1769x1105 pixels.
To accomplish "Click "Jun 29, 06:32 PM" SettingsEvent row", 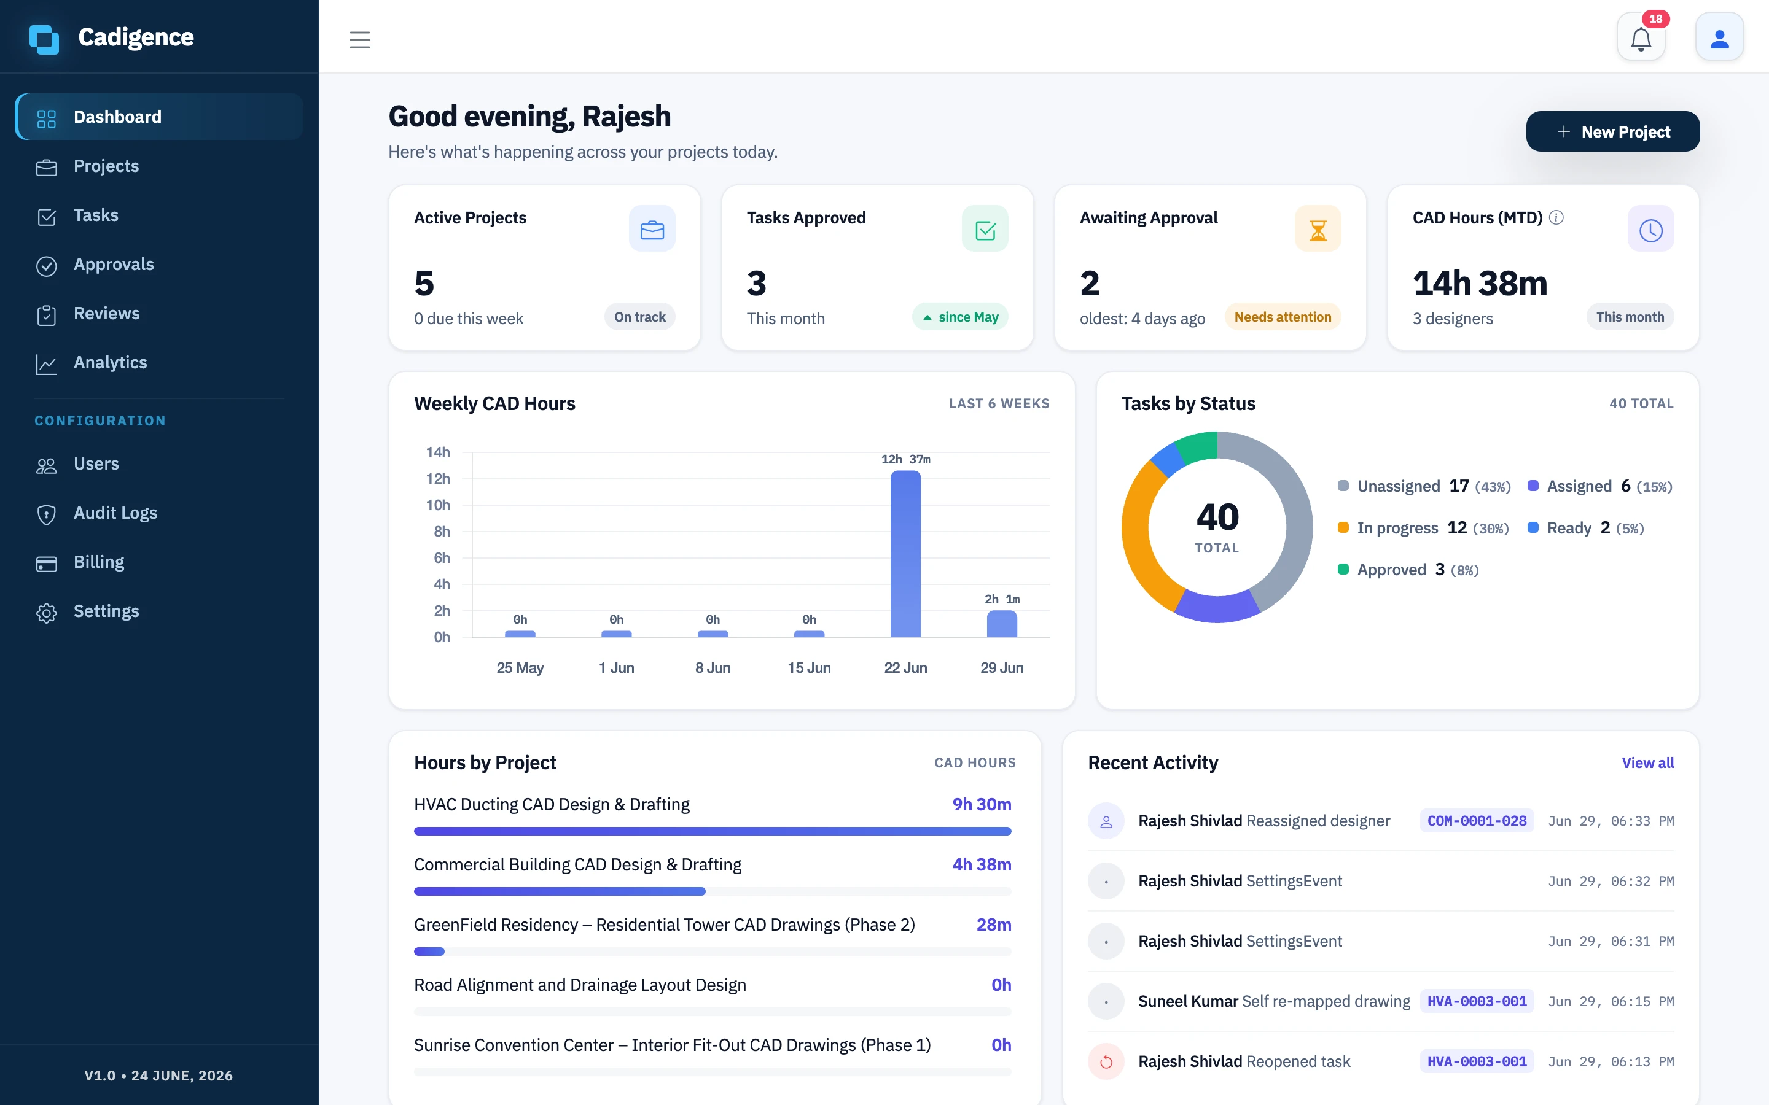I will tap(1381, 881).
